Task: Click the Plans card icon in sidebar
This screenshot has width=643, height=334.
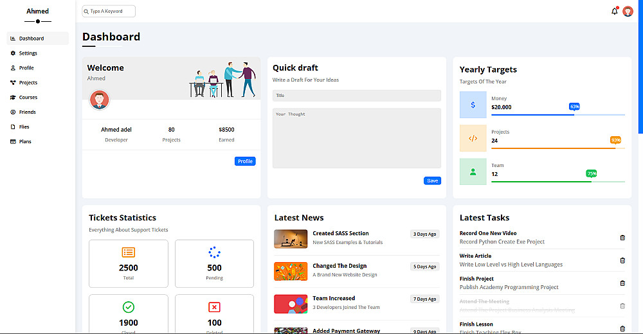Action: pos(13,141)
